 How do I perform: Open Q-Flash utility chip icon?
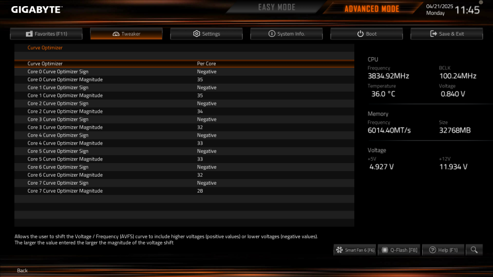(x=385, y=250)
